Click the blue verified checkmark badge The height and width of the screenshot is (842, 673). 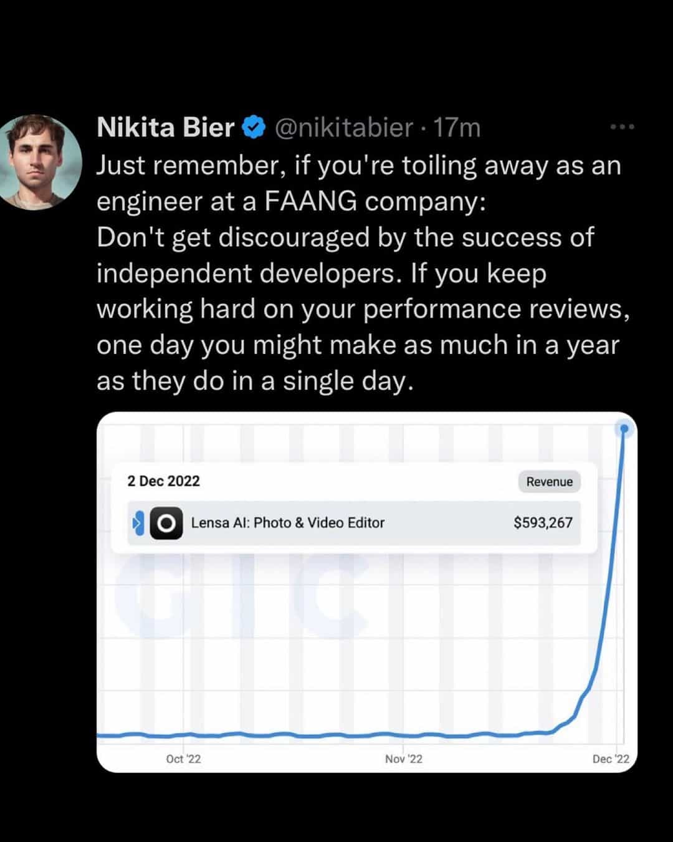[254, 128]
